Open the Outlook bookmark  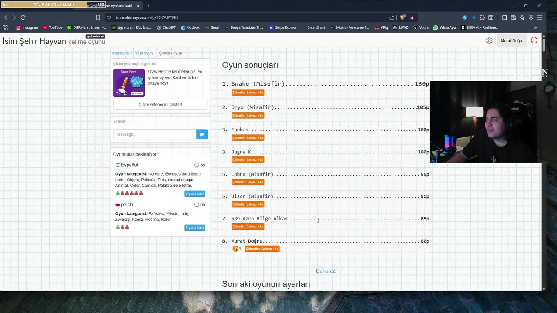pos(190,27)
